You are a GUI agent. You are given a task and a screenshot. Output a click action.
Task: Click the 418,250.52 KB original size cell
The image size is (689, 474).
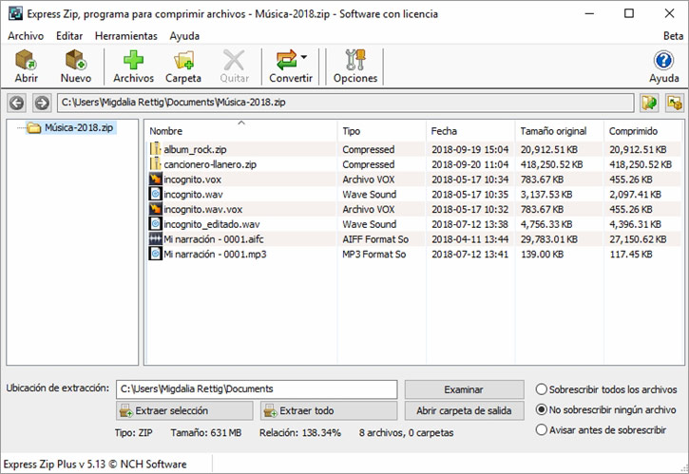[552, 164]
